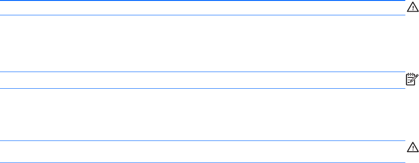Click the bottom warning triangle icon

(413, 147)
